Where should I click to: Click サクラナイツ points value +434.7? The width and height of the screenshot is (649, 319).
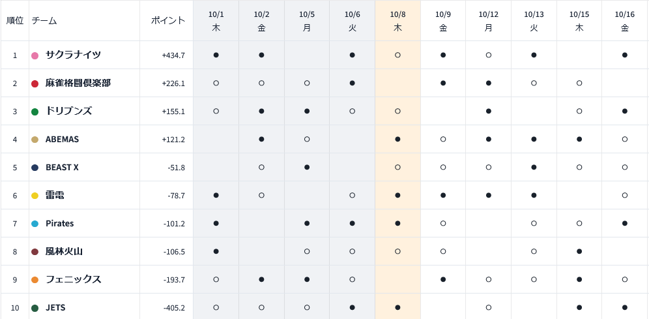click(173, 55)
